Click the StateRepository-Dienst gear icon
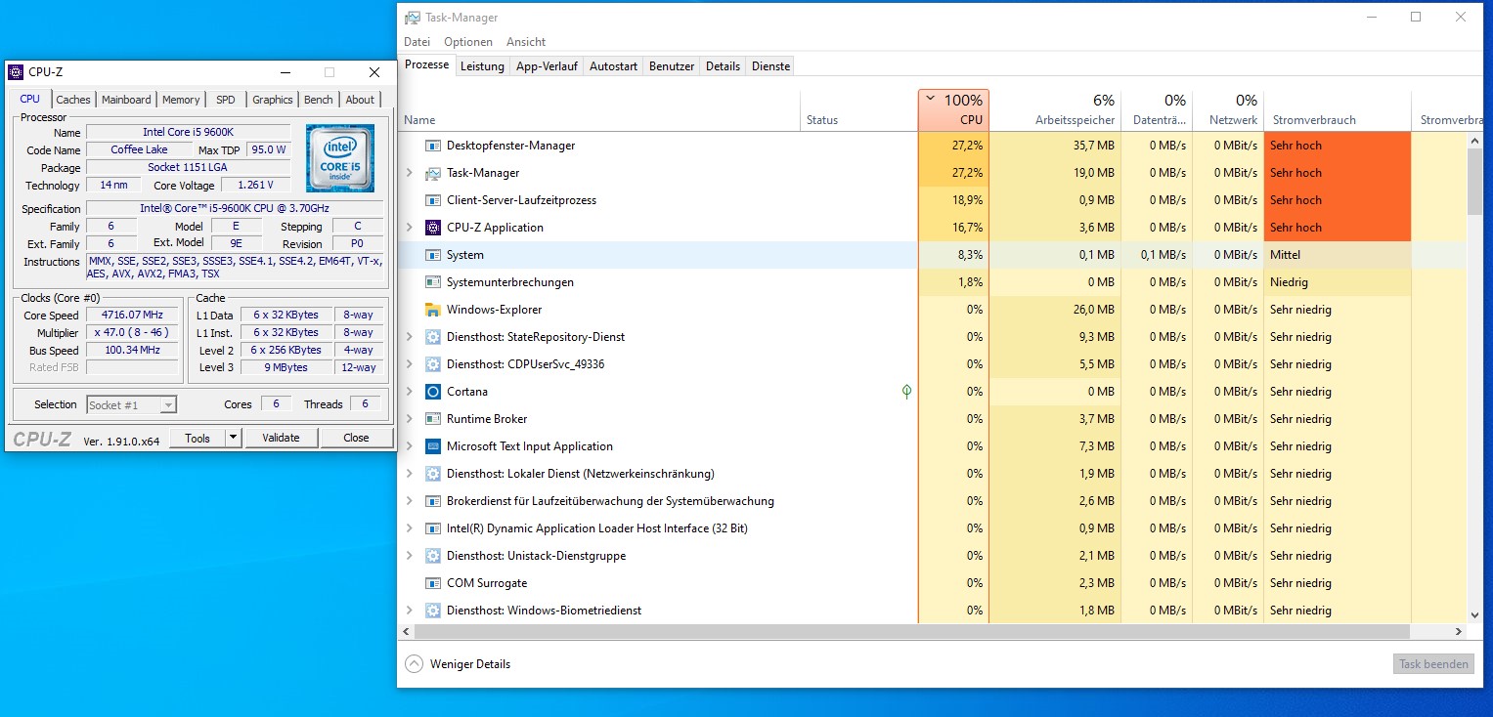This screenshot has height=717, width=1493. coord(433,337)
